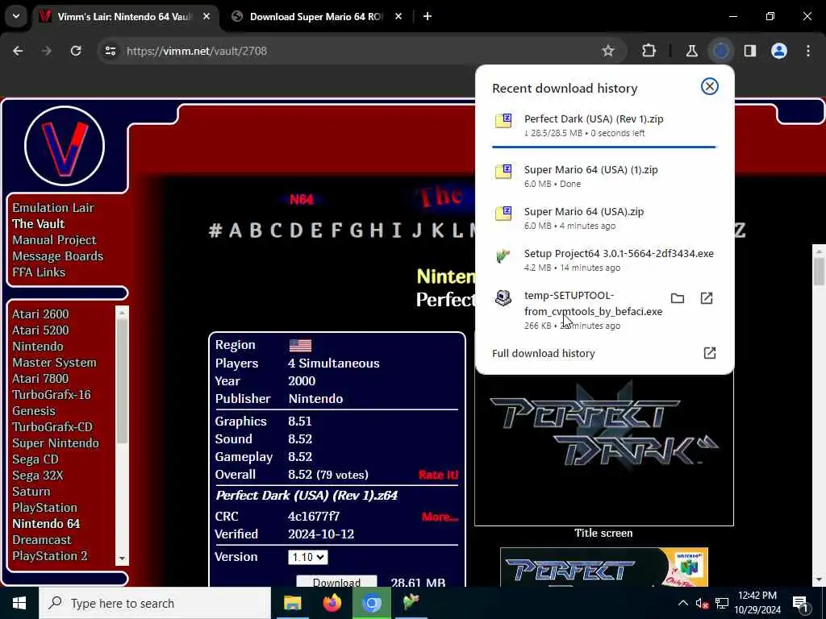Open a new browser tab

pyautogui.click(x=428, y=16)
